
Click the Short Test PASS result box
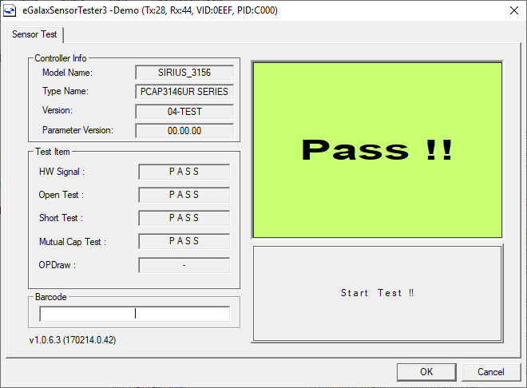click(184, 218)
